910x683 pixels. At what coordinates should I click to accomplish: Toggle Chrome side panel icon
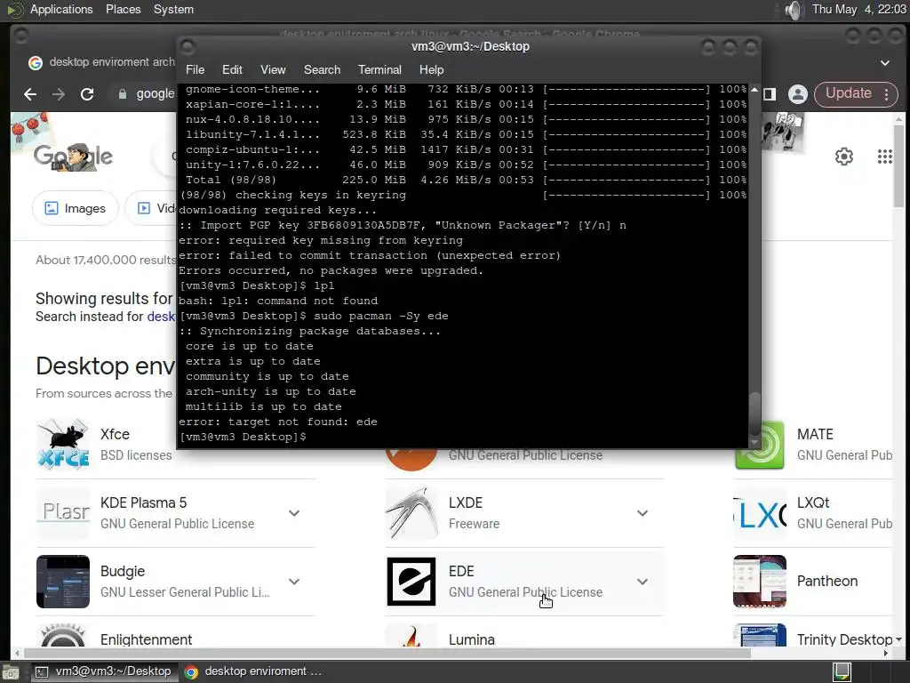click(x=770, y=94)
